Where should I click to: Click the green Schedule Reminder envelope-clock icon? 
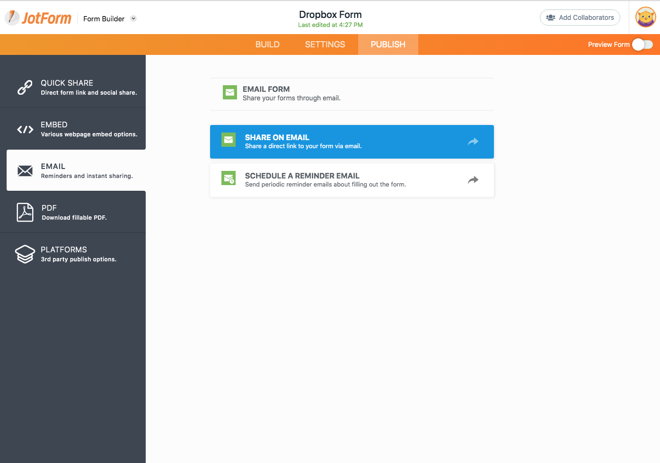pyautogui.click(x=229, y=178)
